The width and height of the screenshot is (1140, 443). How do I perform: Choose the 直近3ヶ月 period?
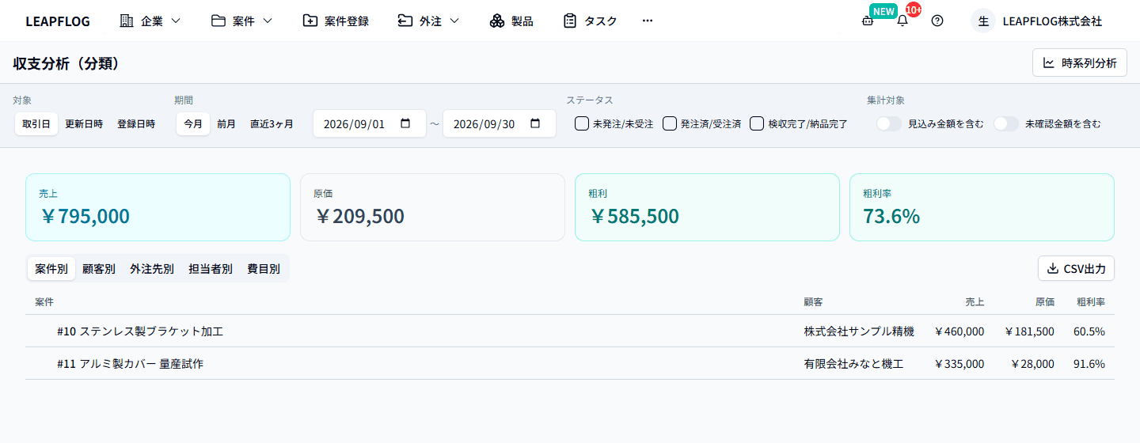[272, 123]
